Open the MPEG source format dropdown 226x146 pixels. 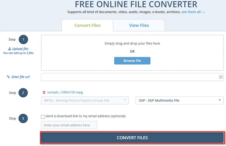click(85, 100)
